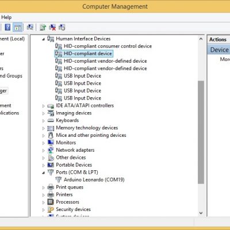Viewport: 230px width, 230px height.
Task: Click the vertical scrollbar thumb in device tree
Action: [x=201, y=132]
